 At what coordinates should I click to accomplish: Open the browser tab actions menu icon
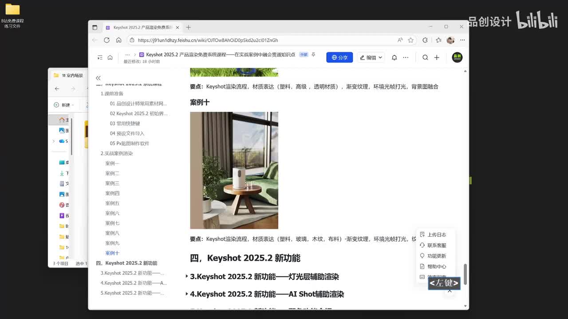95,27
